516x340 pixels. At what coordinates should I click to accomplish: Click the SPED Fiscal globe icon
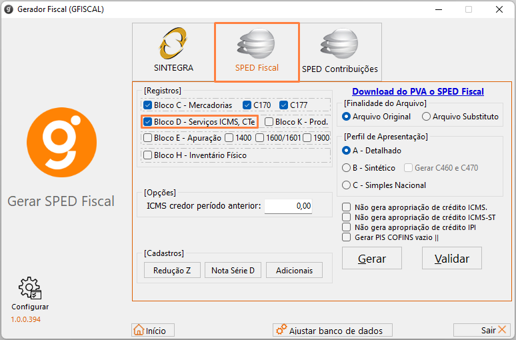(256, 43)
